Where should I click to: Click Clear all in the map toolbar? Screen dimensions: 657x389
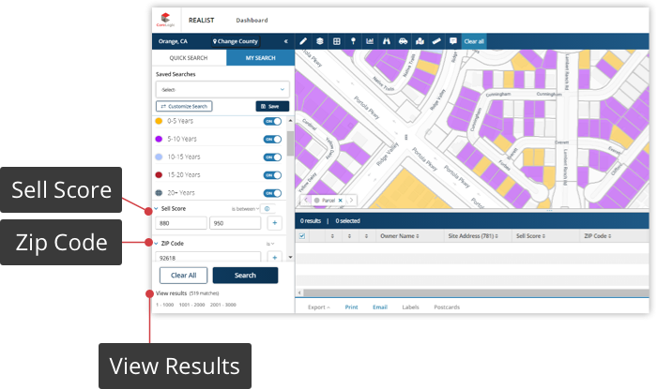tap(474, 41)
